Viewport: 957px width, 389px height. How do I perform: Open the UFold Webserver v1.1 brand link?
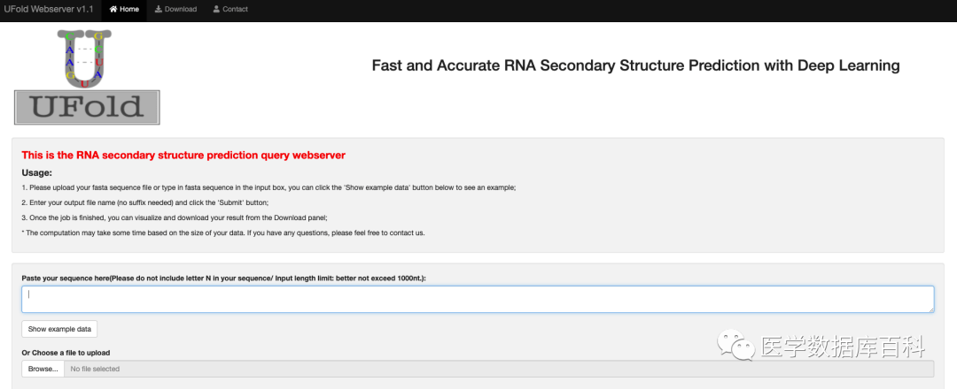48,10
